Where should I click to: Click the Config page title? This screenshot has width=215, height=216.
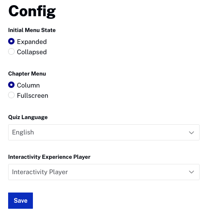pyautogui.click(x=32, y=12)
